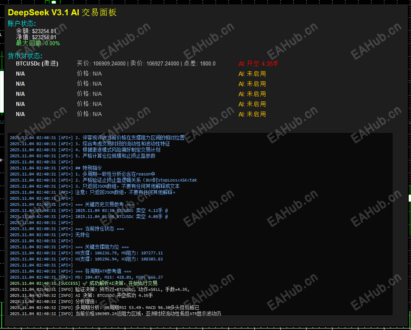
Task: Click the === 关键历史交易参考 === line
Action: pyautogui.click(x=72, y=204)
